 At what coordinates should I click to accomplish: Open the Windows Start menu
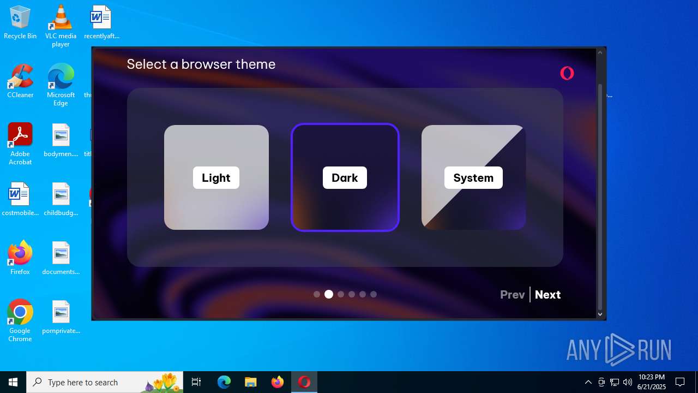[x=13, y=382]
